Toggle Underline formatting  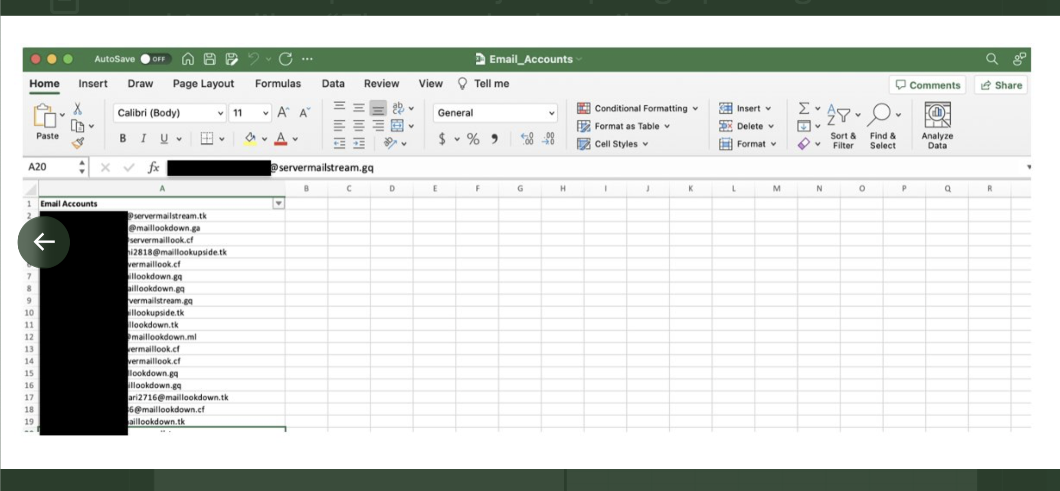[x=164, y=138]
